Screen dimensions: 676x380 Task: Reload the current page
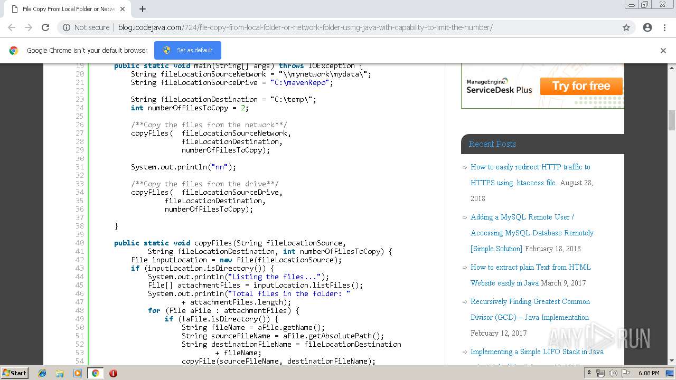coord(45,27)
